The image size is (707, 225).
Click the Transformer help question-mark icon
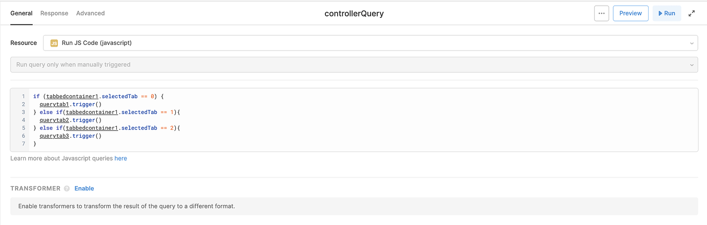67,189
